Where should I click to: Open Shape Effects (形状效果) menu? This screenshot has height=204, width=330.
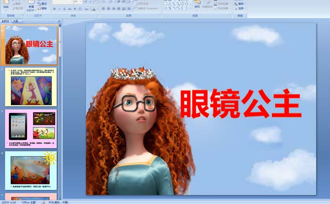click(x=222, y=8)
